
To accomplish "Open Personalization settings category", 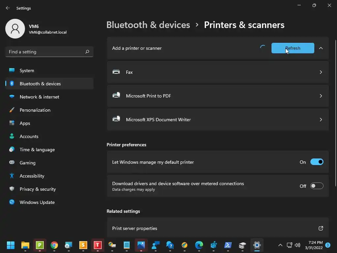I will click(49, 110).
